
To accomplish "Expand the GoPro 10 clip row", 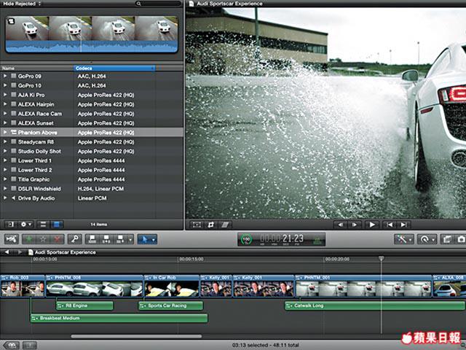I will (5, 85).
